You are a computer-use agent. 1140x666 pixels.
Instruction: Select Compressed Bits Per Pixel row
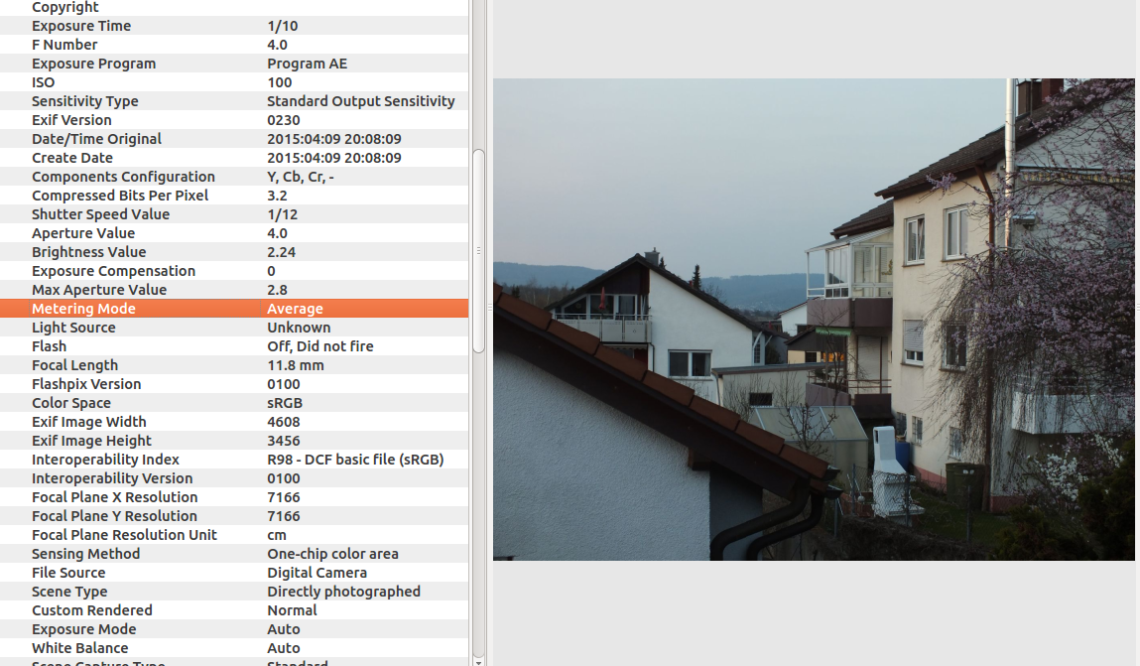234,196
